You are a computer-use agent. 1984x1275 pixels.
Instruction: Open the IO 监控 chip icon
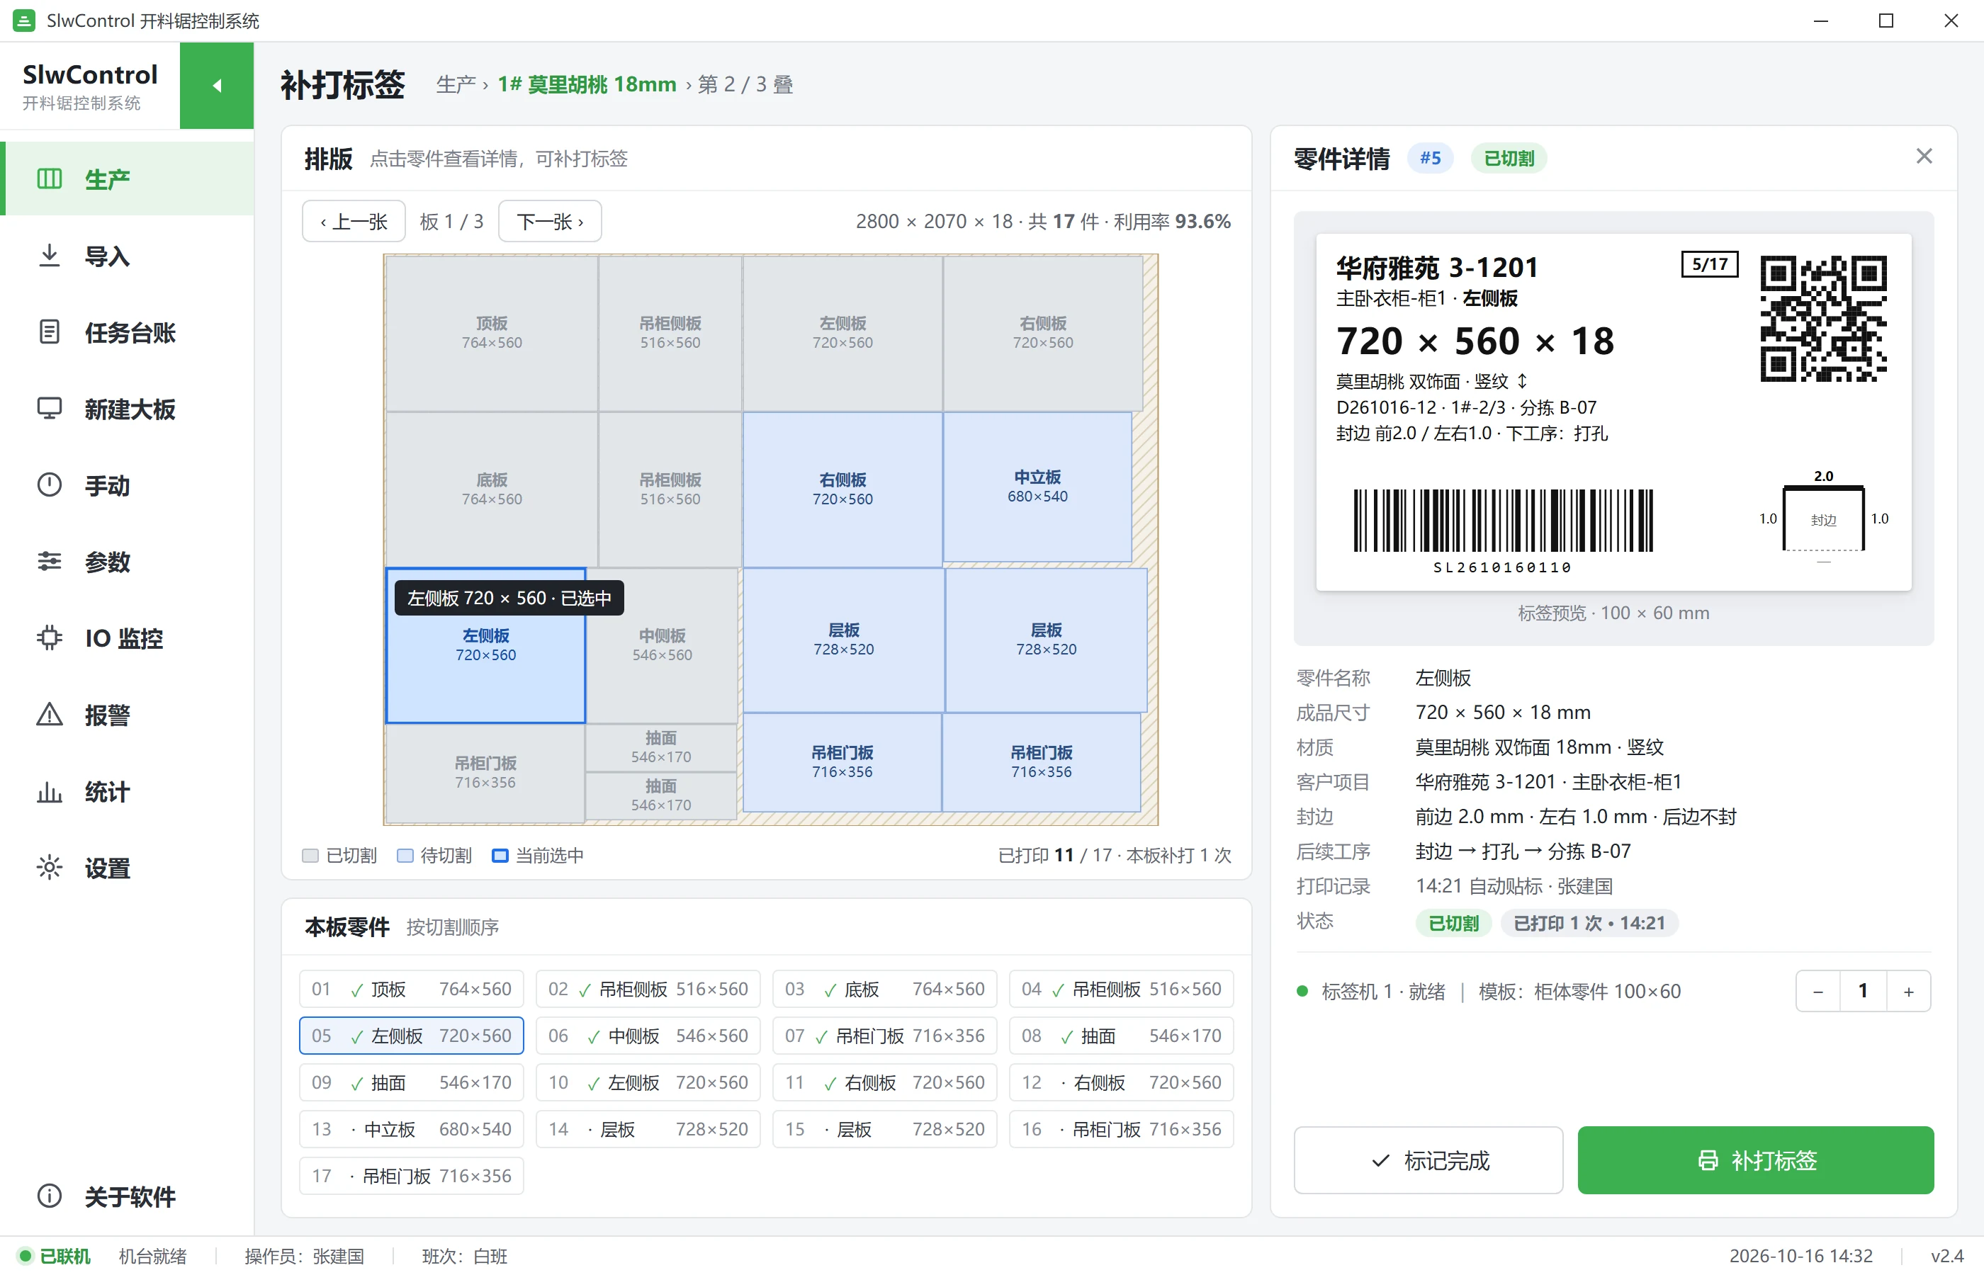click(x=50, y=637)
